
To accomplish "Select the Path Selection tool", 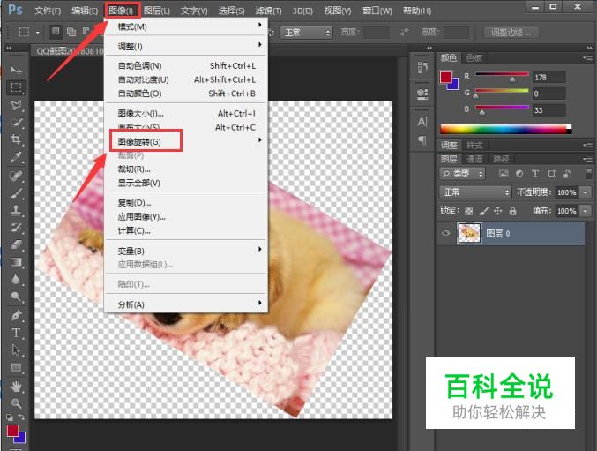I will (x=16, y=350).
